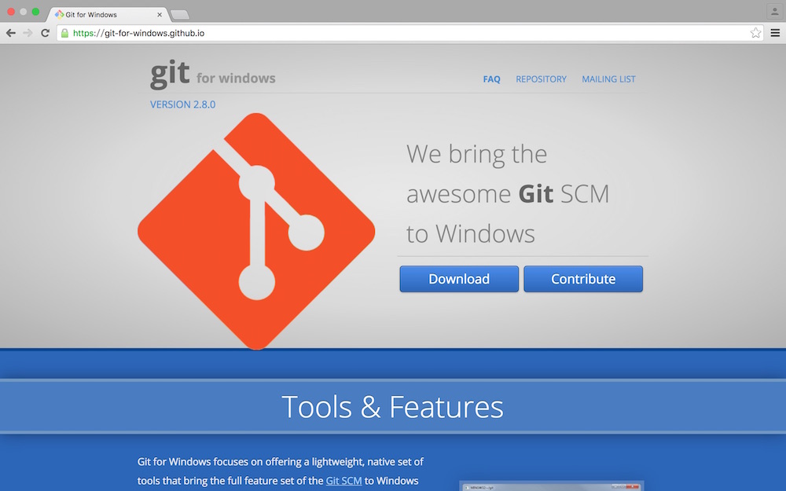Open the FAQ link

tap(491, 79)
